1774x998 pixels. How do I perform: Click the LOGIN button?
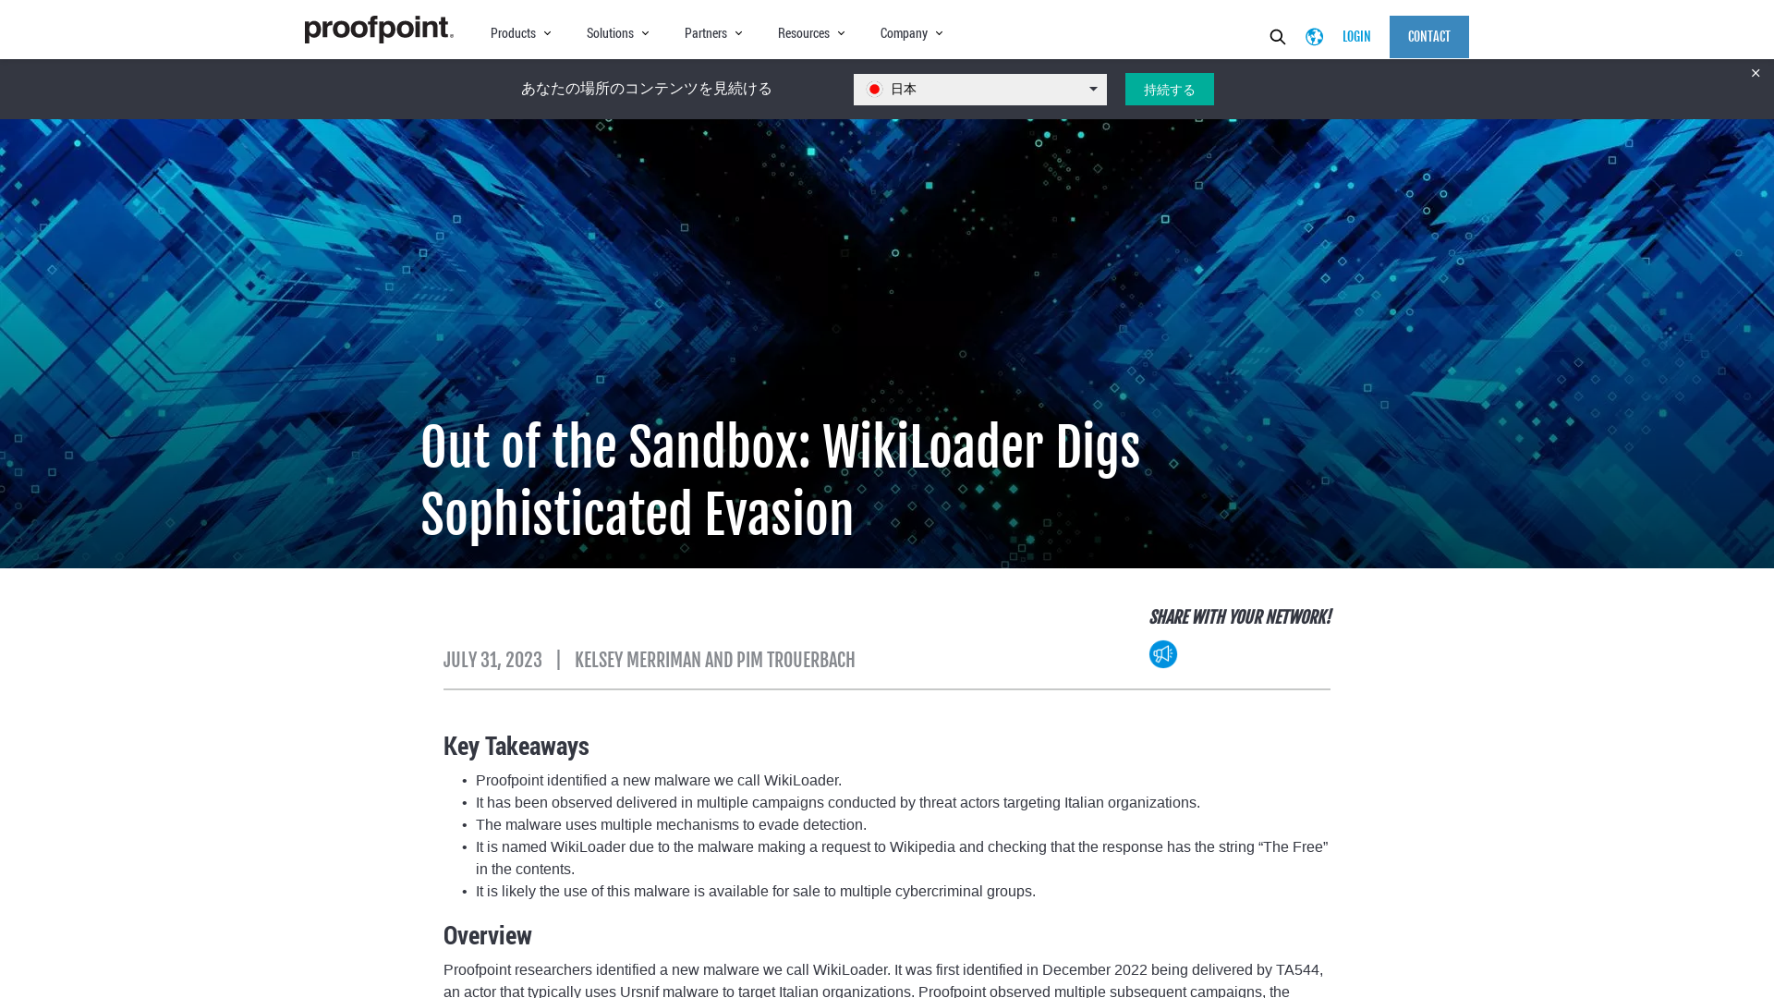(1356, 35)
